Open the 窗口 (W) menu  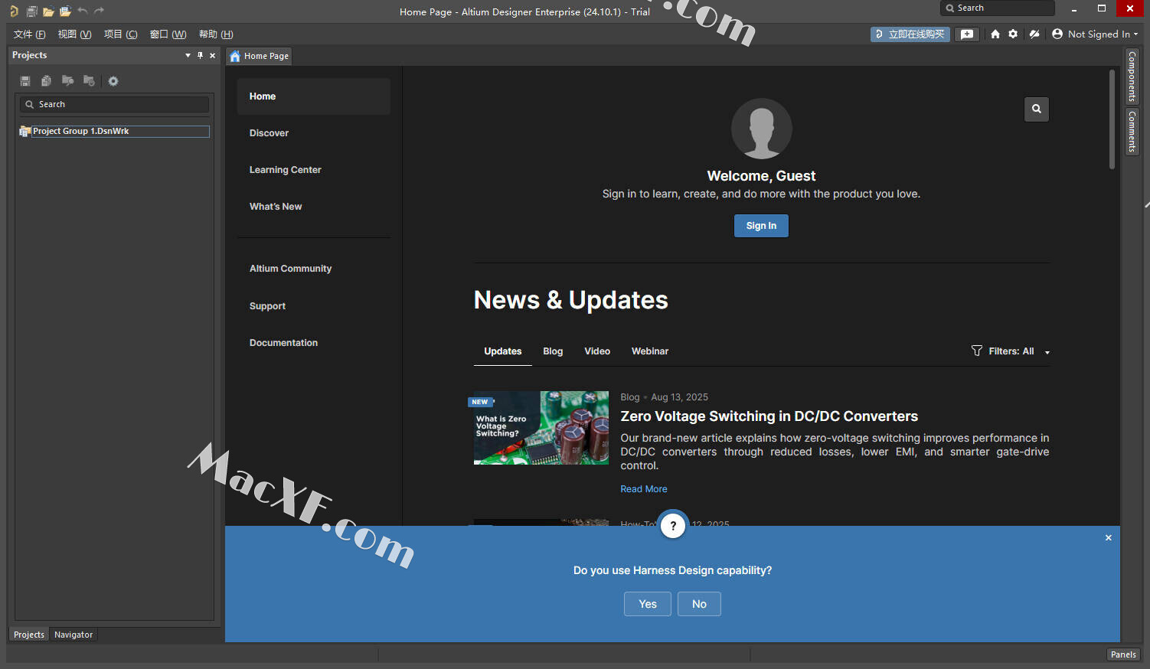[x=168, y=34]
